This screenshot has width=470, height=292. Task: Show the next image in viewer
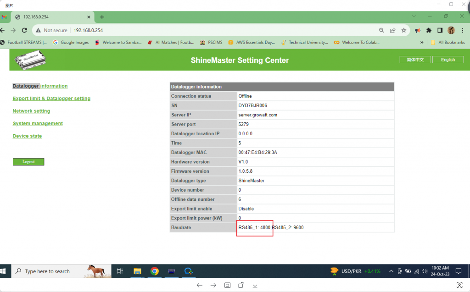[213, 285]
